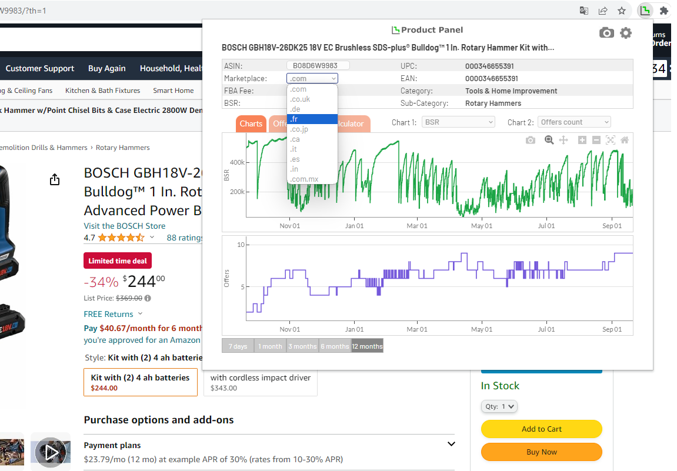Click the Limited time deal badge
Image resolution: width=677 pixels, height=471 pixels.
pyautogui.click(x=118, y=260)
